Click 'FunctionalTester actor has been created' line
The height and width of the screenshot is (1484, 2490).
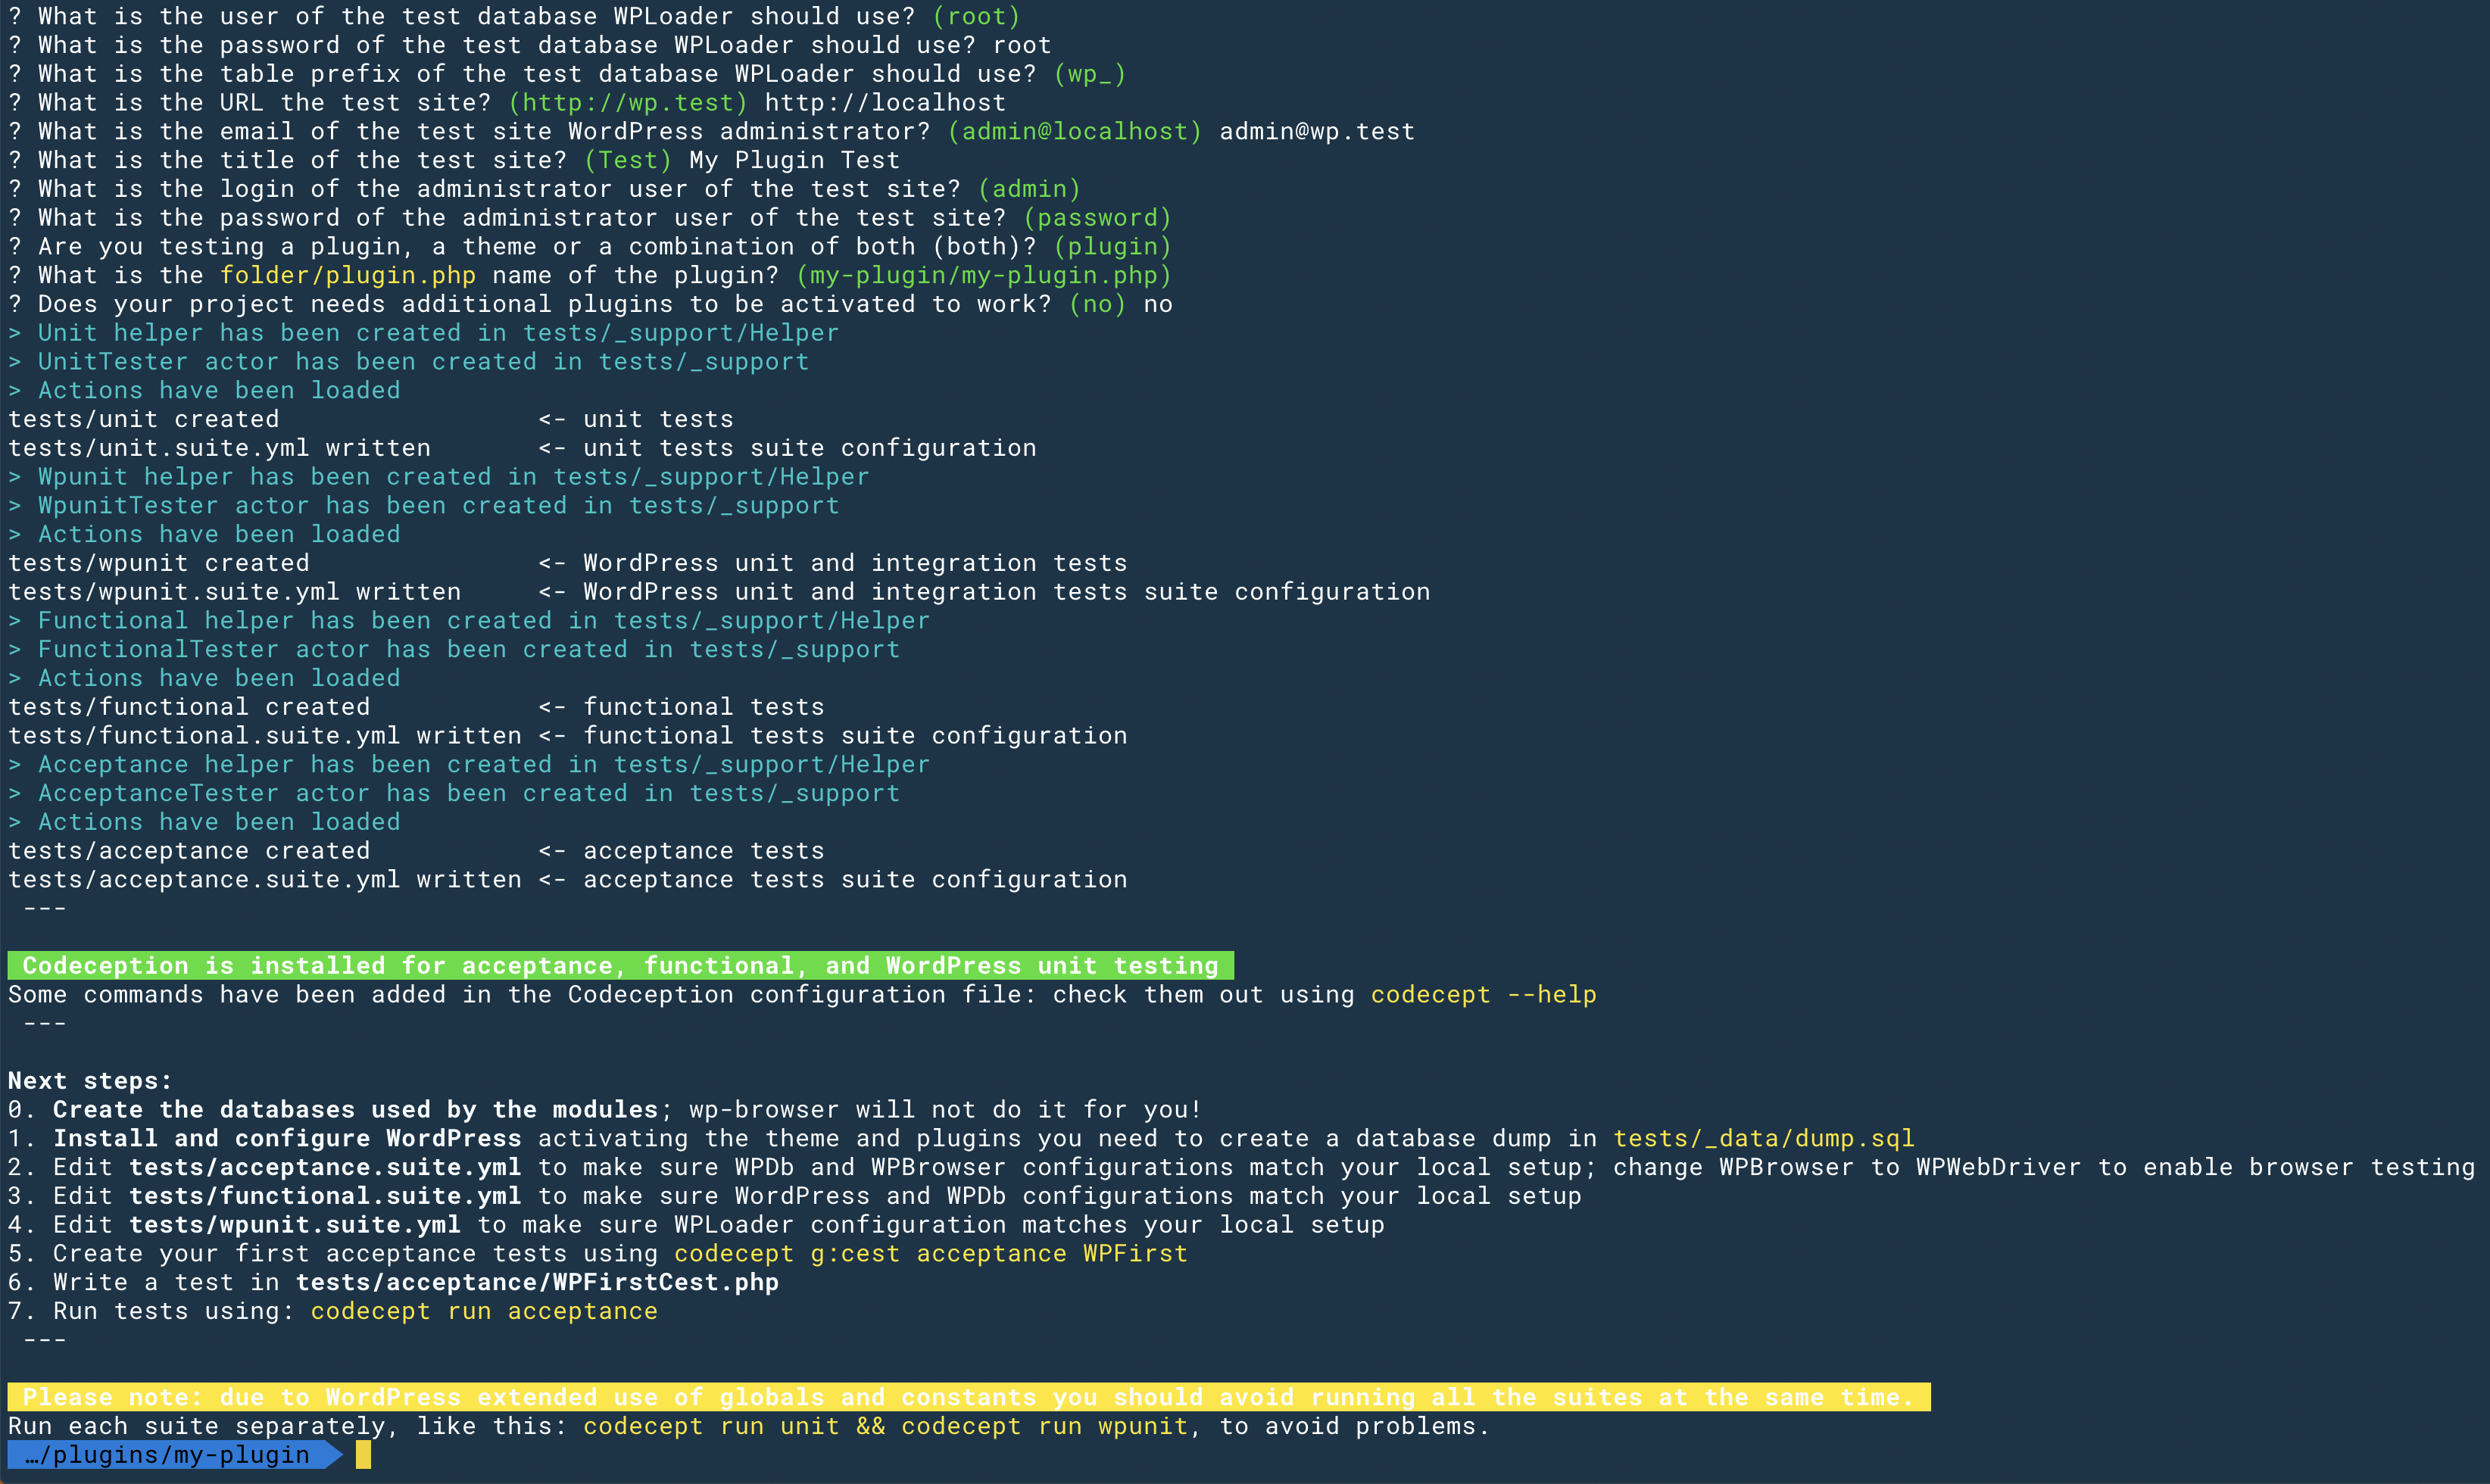(454, 650)
